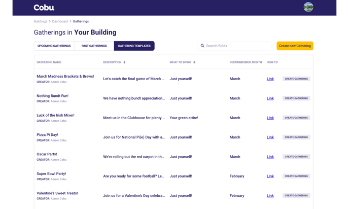Open How To link for March Madness
The width and height of the screenshot is (349, 209).
270,79
